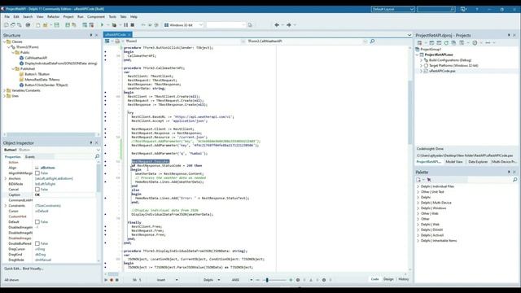Click the code editor vertical scrollbar
The height and width of the screenshot is (293, 521).
pyautogui.click(x=409, y=113)
